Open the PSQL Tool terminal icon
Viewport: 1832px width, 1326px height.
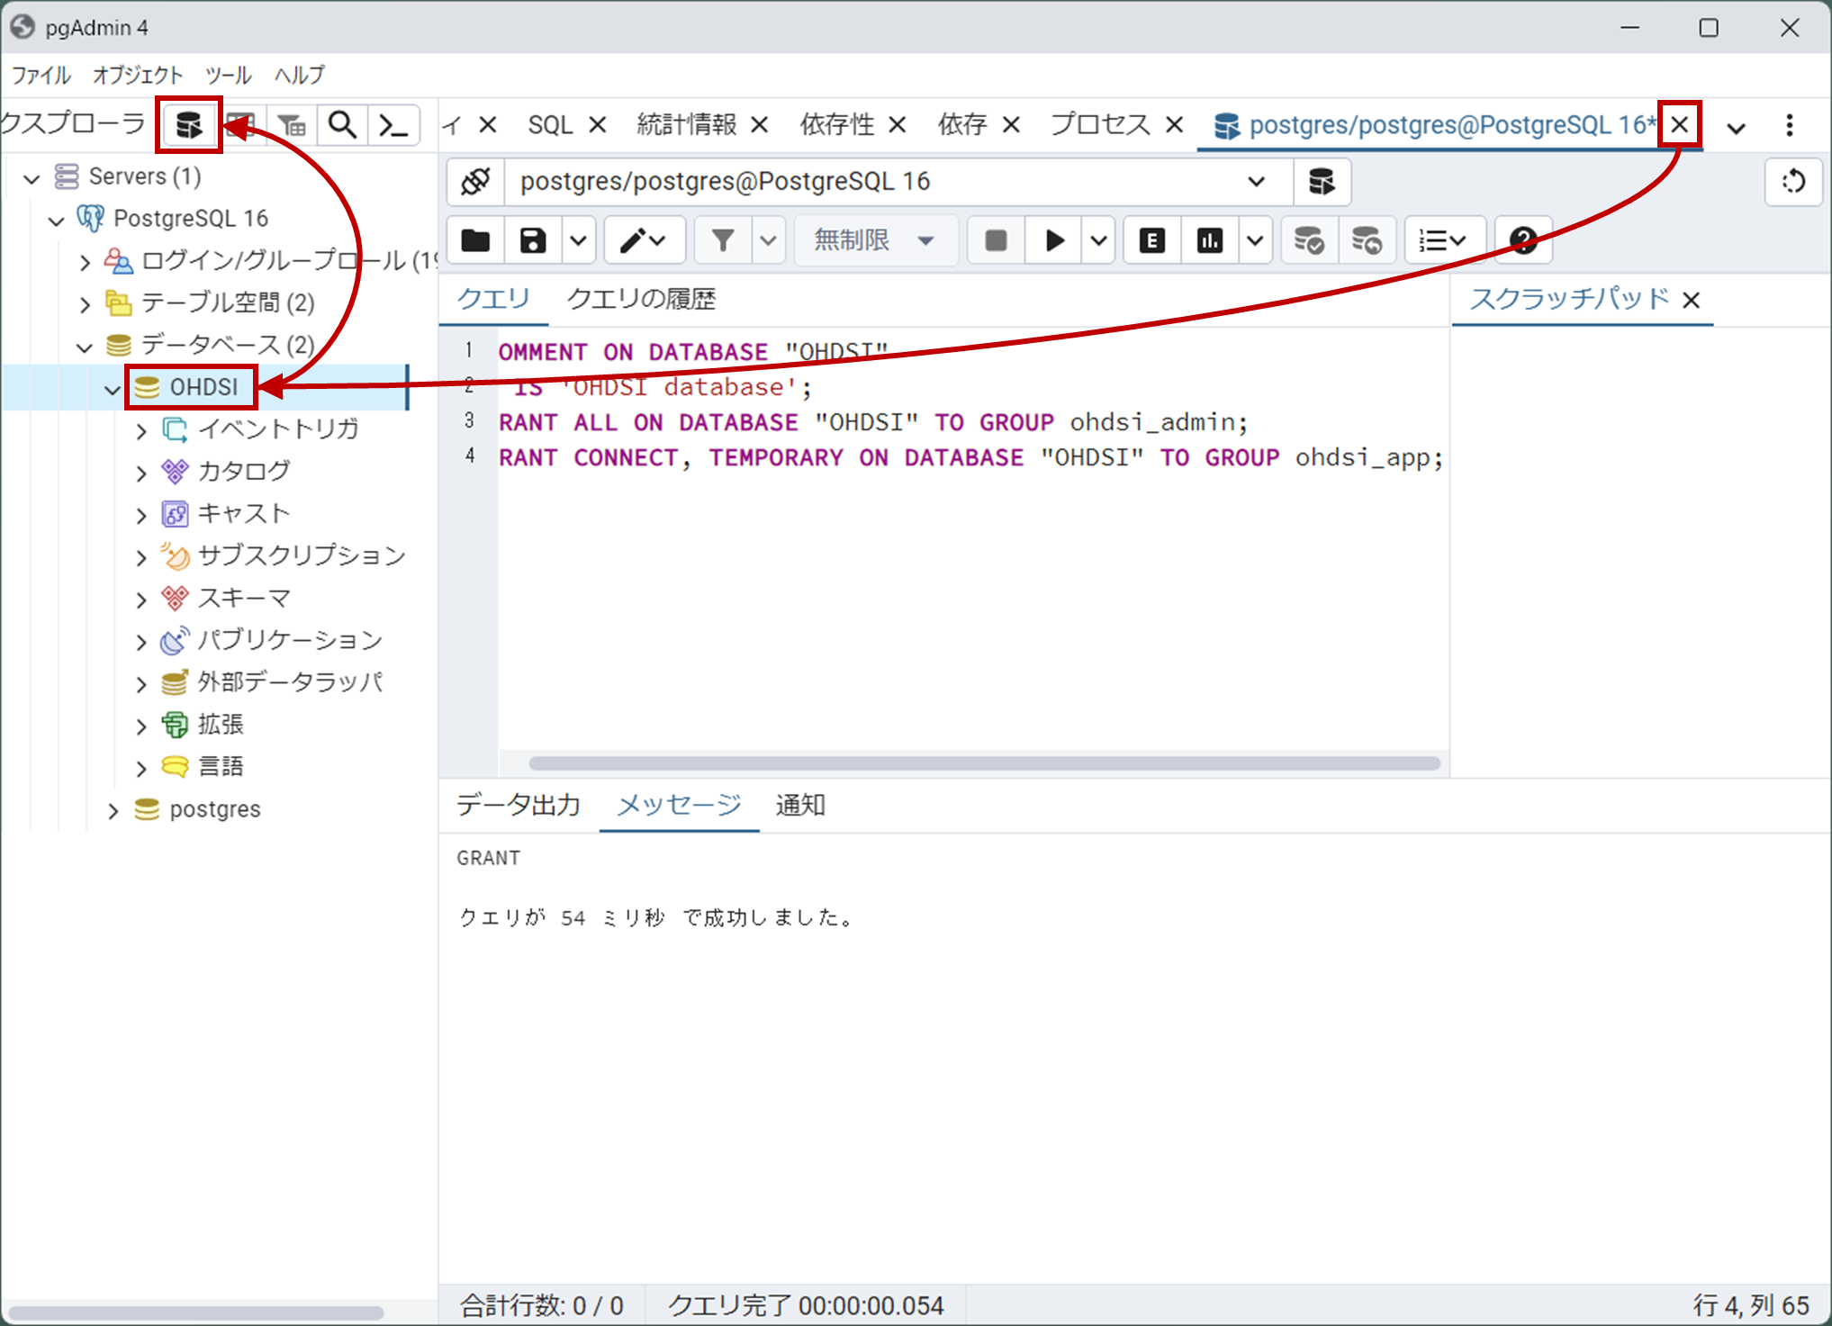[x=394, y=125]
